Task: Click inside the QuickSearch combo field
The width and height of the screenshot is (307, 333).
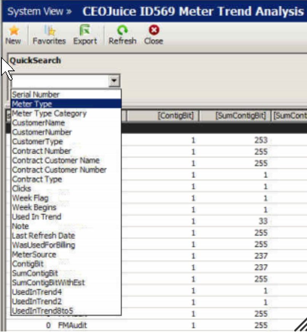Action: [60, 80]
